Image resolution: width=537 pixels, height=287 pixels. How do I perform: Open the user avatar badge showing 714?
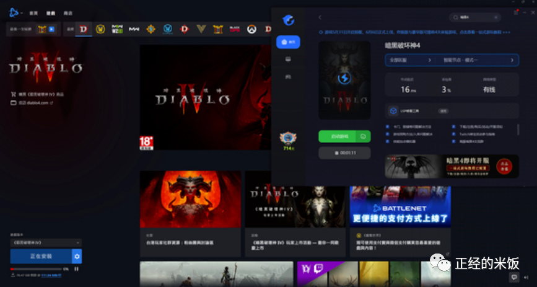[288, 141]
